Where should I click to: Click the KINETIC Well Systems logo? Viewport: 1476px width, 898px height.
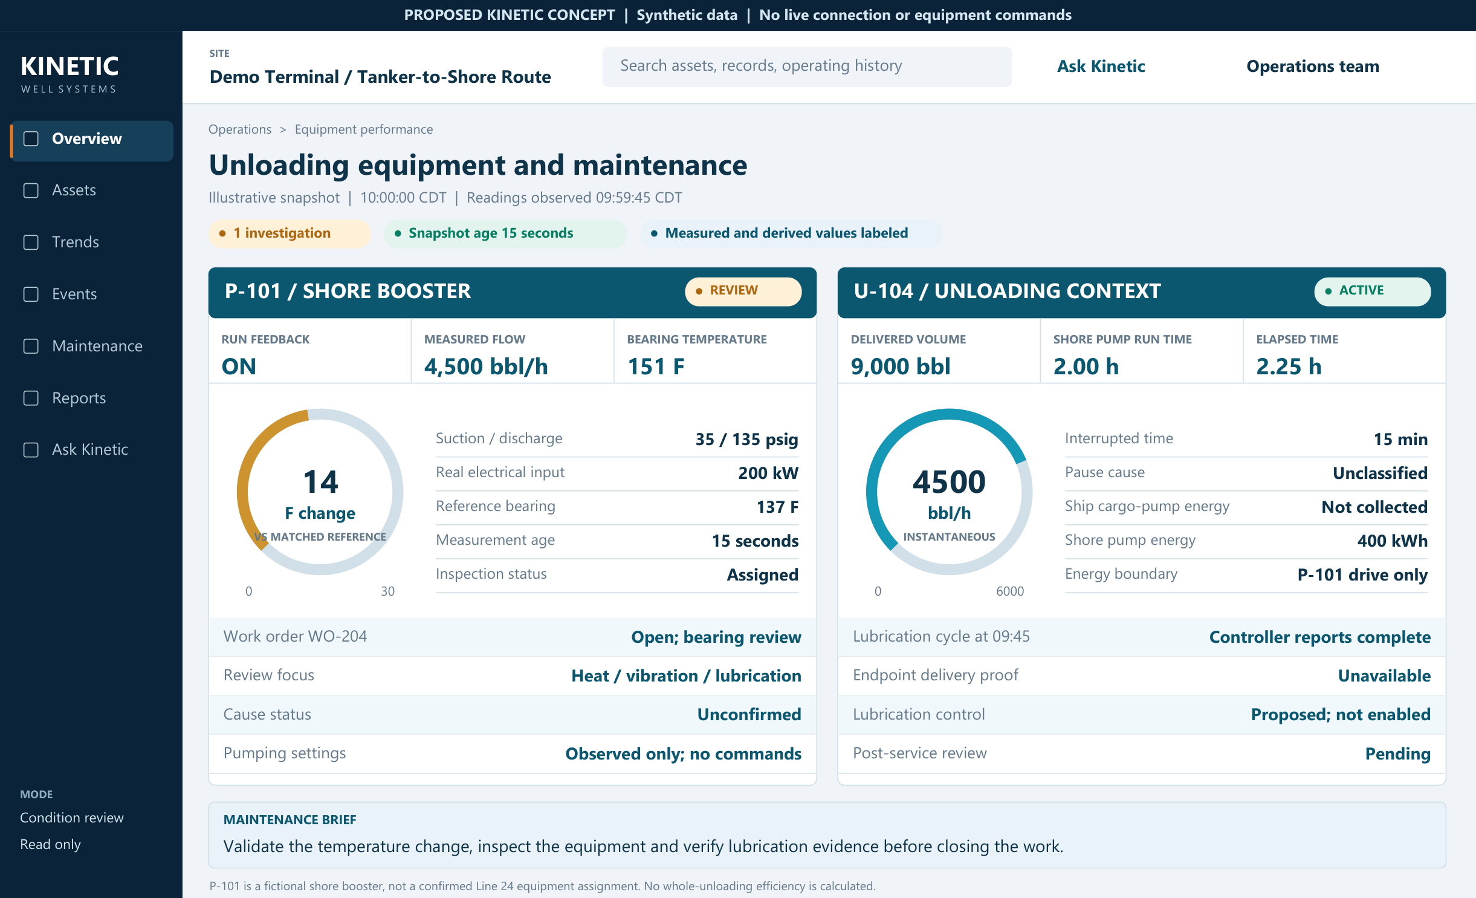point(70,74)
